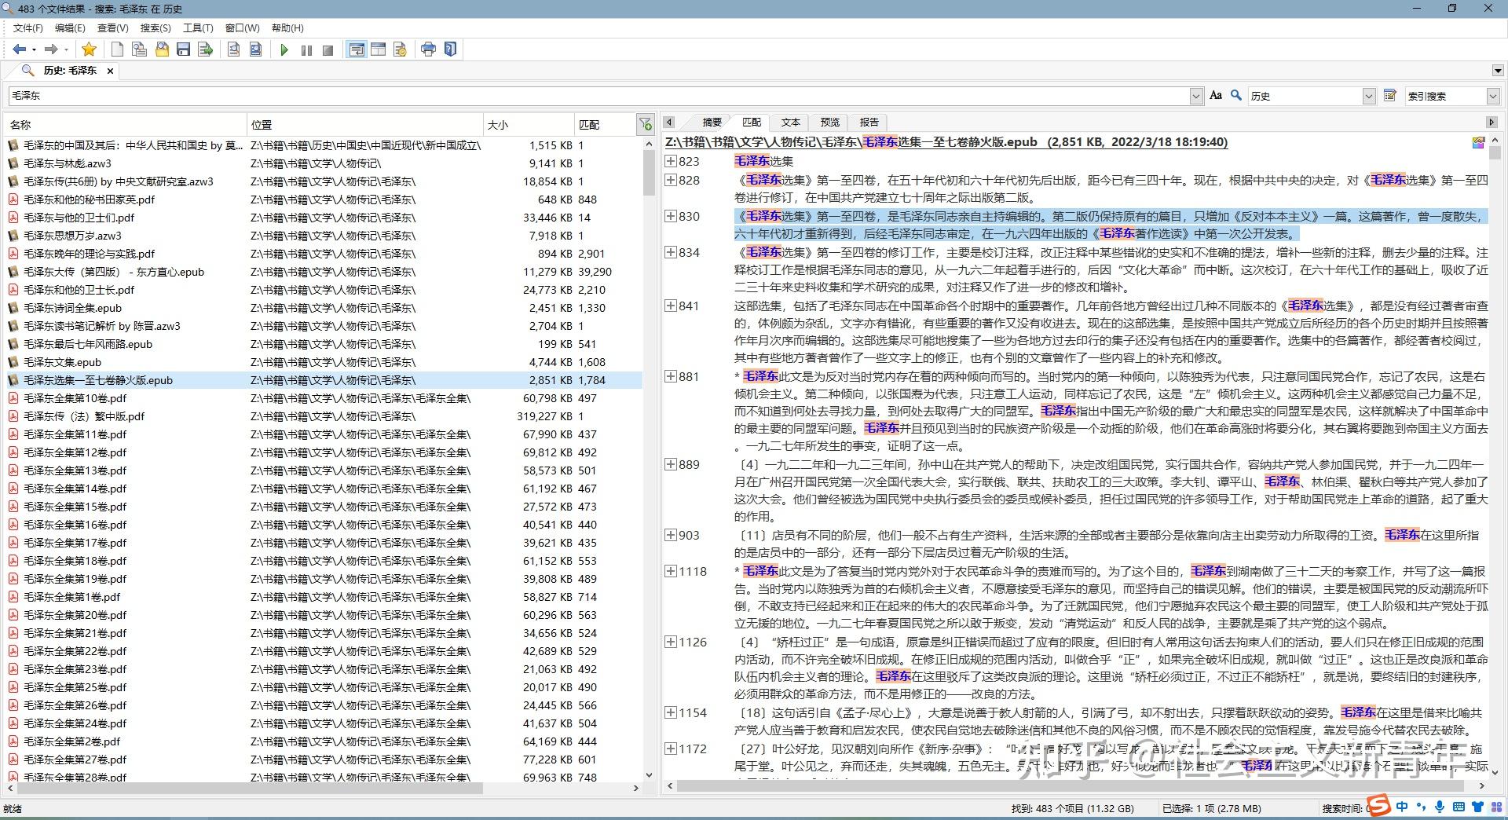The image size is (1508, 820).
Task: Switch input language via 中 tray icon
Action: click(x=1401, y=807)
